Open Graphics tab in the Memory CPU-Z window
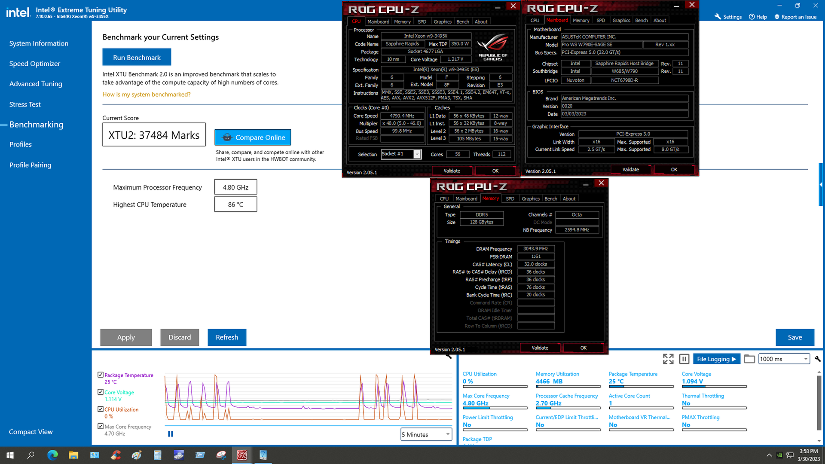This screenshot has width=825, height=464. point(531,198)
